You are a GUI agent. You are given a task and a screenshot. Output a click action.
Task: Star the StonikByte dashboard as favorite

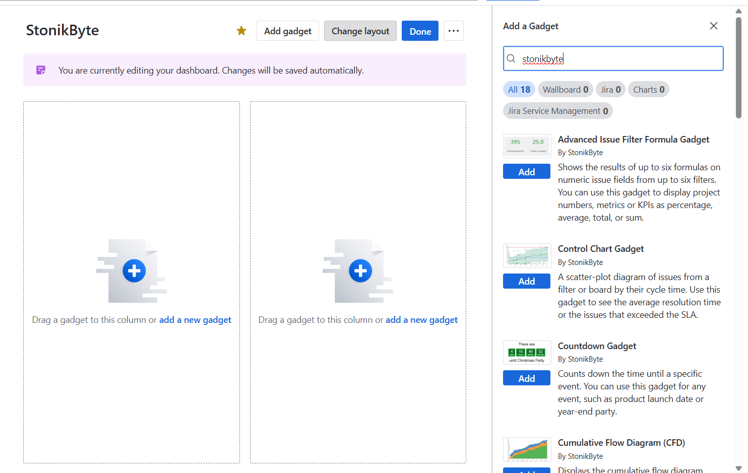point(241,31)
